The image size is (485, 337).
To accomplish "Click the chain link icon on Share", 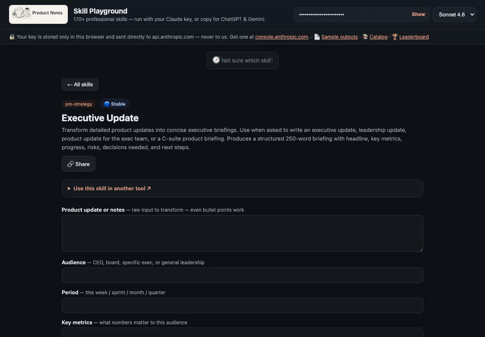I will pos(71,164).
